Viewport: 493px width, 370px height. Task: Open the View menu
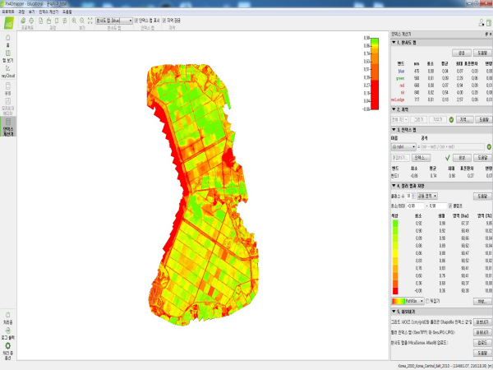pos(31,12)
